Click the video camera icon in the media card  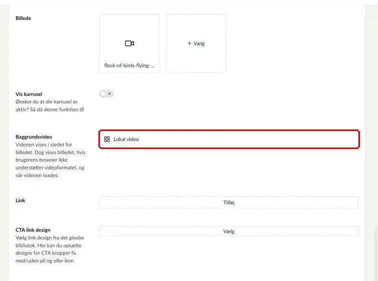point(130,43)
